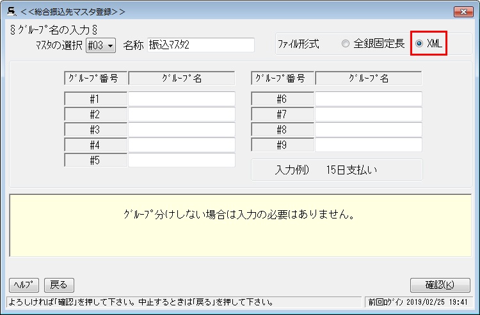Confirm with the 確認(K) button

tap(440, 285)
